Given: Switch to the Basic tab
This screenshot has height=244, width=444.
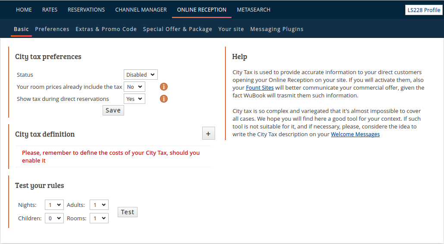Looking at the screenshot, I should pyautogui.click(x=21, y=29).
